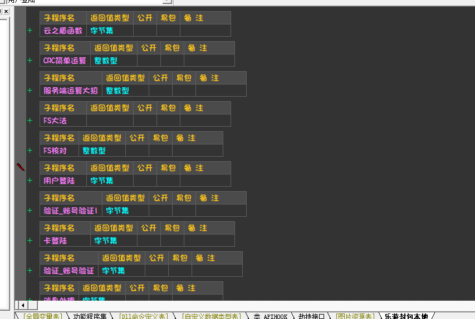Select the 服务端运算大招 subroutine name cell
This screenshot has height=319, width=475.
coord(71,91)
